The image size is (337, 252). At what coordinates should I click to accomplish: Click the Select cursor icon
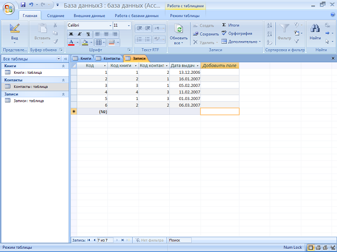(327, 41)
